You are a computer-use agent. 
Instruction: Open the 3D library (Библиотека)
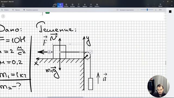(x=97, y=5)
